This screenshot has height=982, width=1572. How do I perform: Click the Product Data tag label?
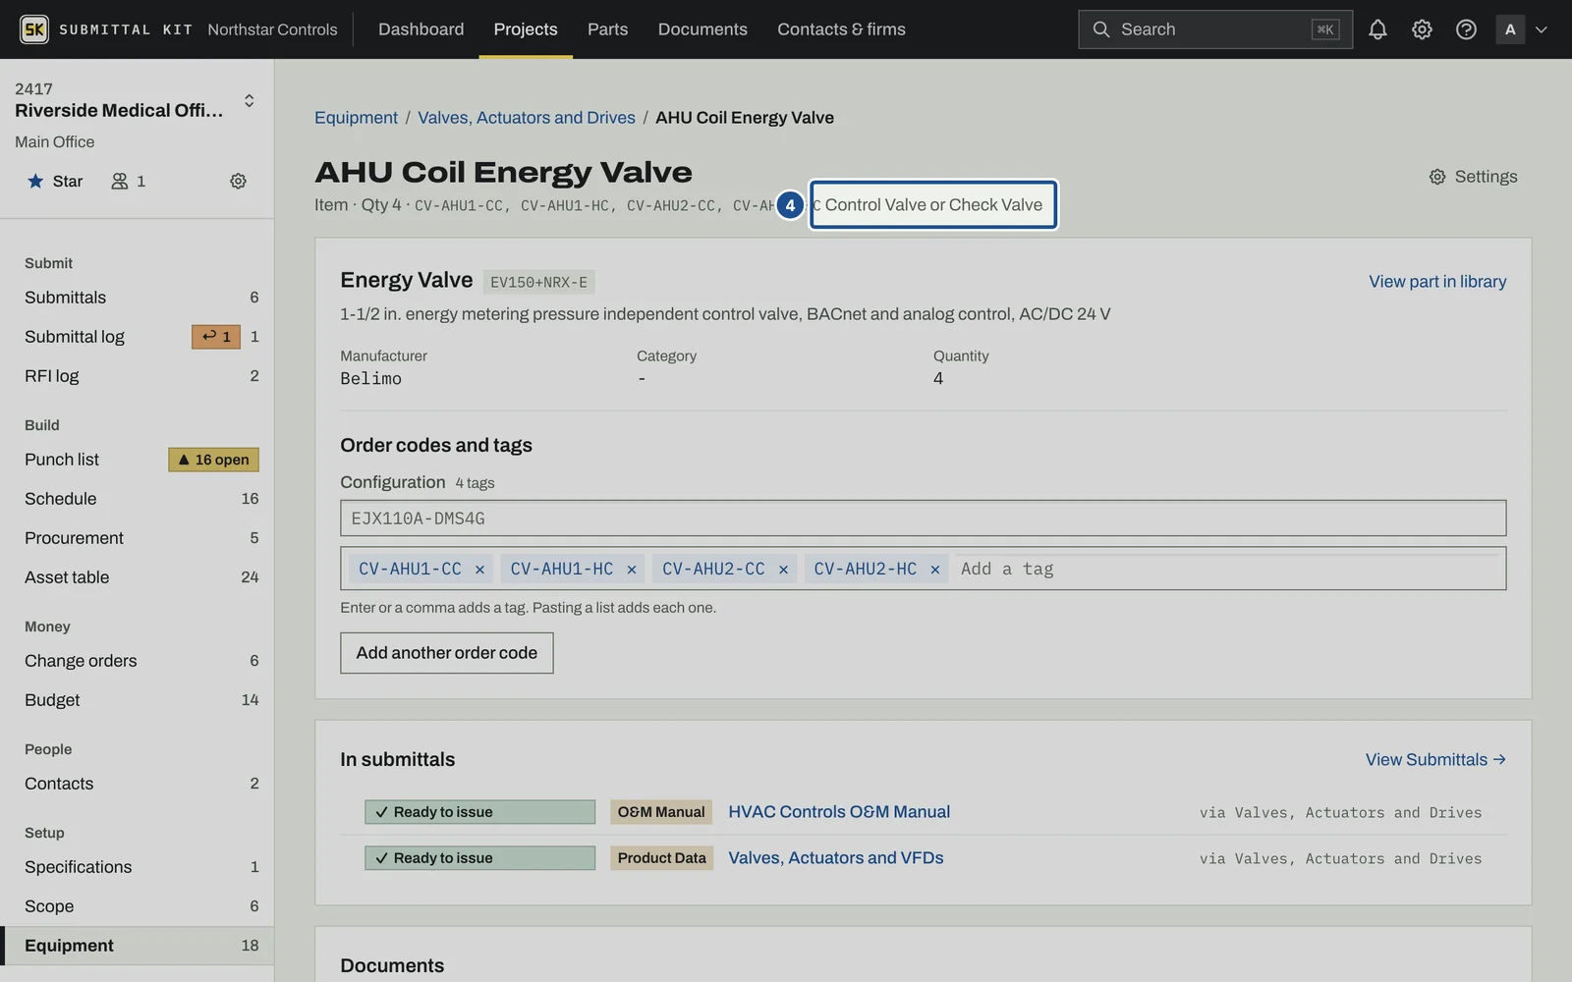[662, 858]
